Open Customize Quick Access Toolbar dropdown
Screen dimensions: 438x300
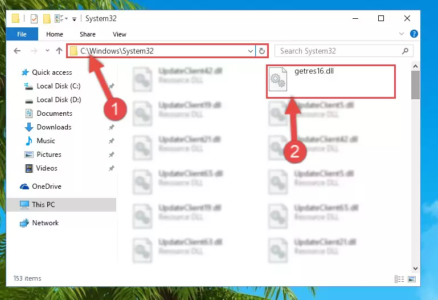point(74,19)
